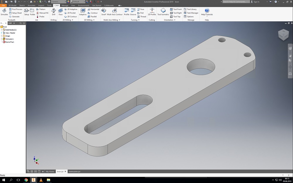Select the turning Thread operation
The image size is (293, 183).
[x=142, y=17]
